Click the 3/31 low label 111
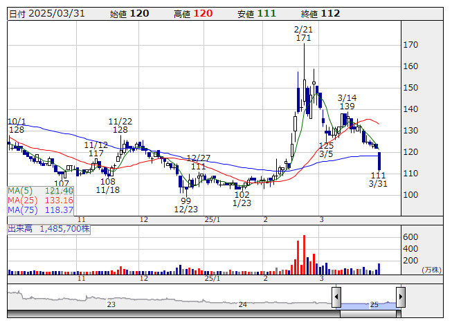The height and width of the screenshot is (325, 452). point(378,176)
